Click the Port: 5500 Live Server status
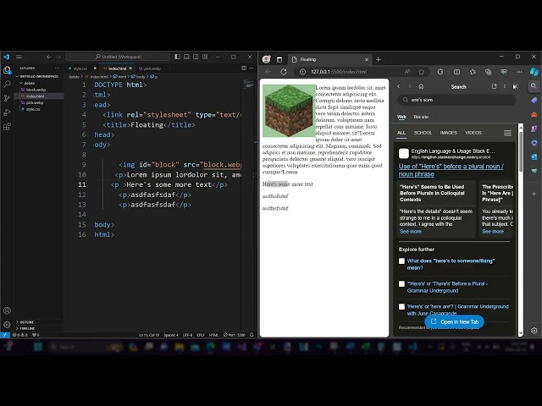The width and height of the screenshot is (542, 406). 235,335
